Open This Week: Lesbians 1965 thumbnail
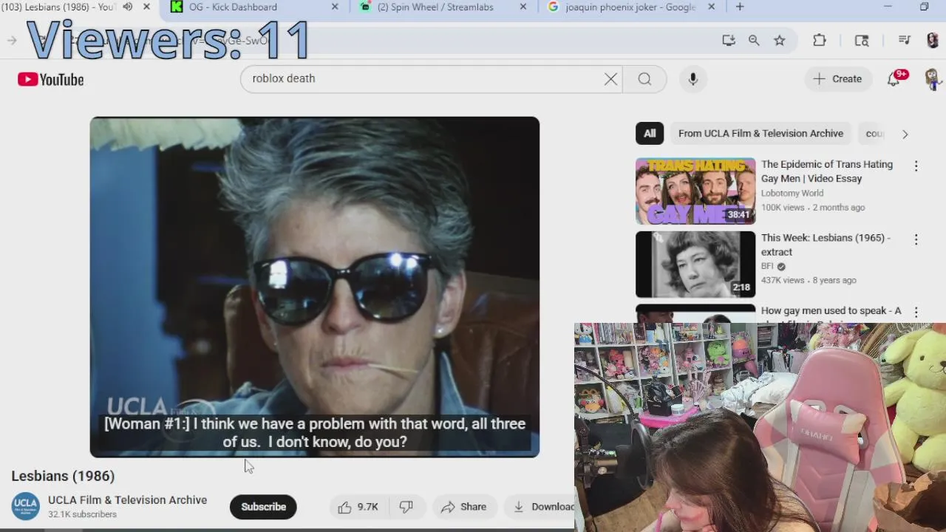This screenshot has height=532, width=946. (x=695, y=265)
